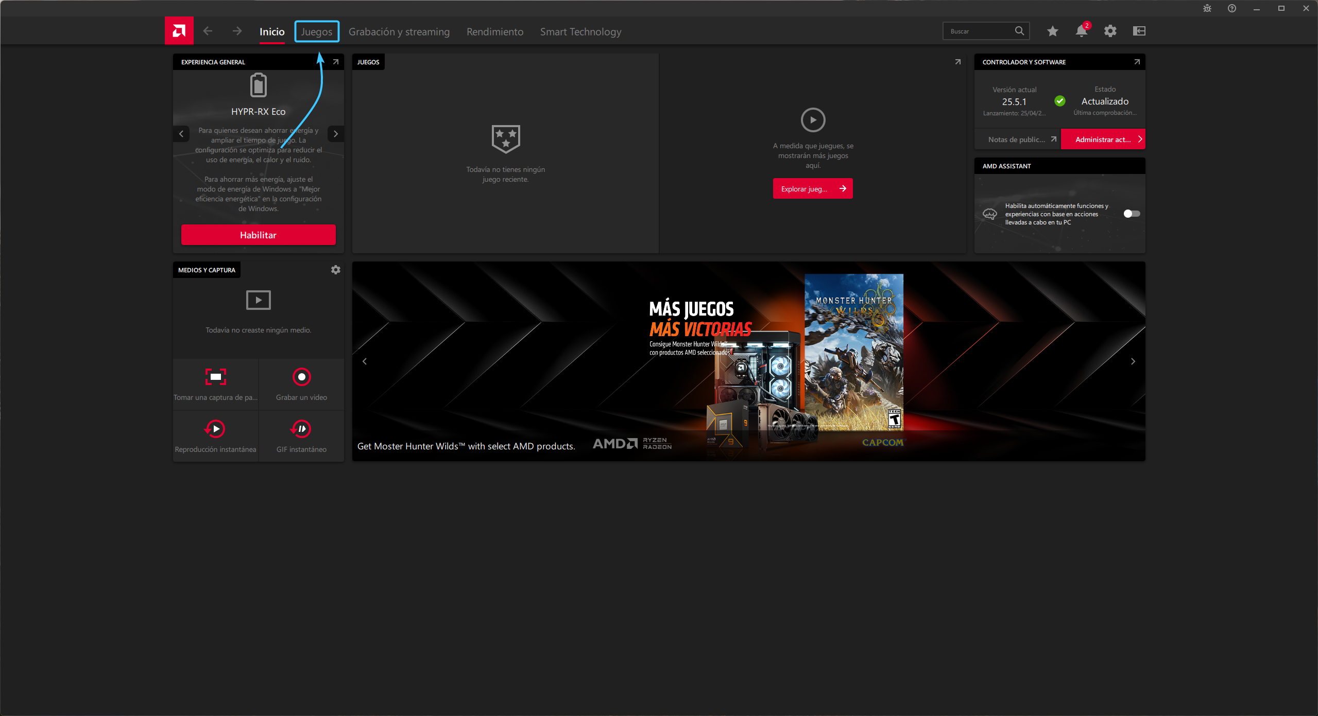The width and height of the screenshot is (1318, 716).
Task: Go to previous banner slide
Action: point(365,361)
